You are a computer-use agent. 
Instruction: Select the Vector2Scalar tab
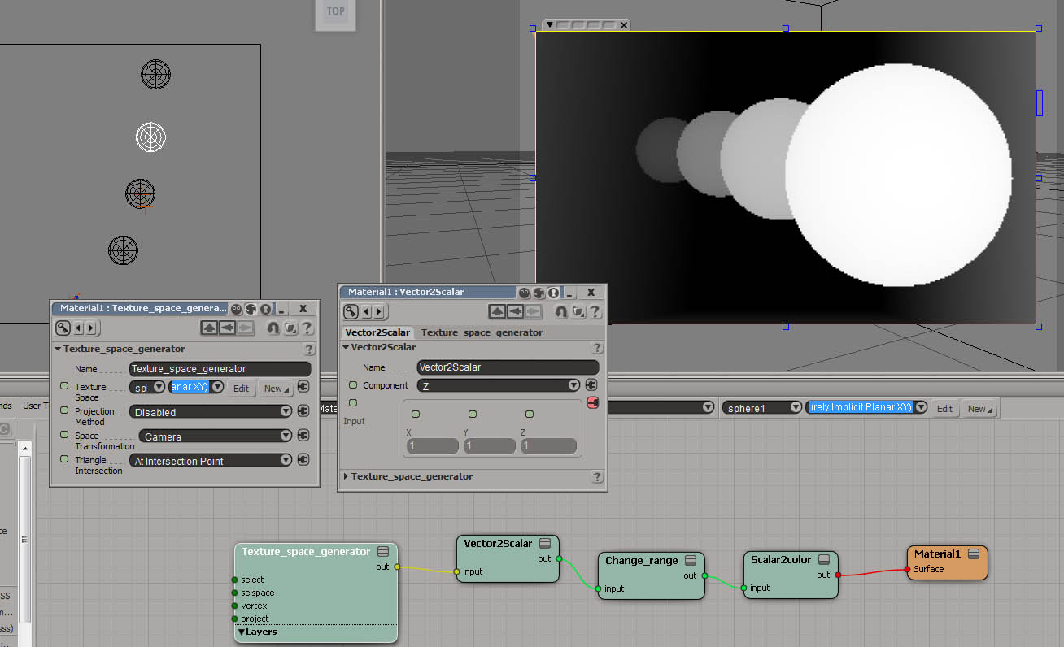coord(377,332)
